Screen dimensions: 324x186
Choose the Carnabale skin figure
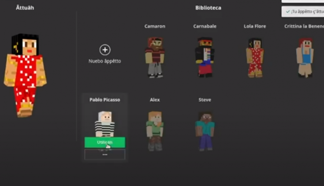coord(204,57)
